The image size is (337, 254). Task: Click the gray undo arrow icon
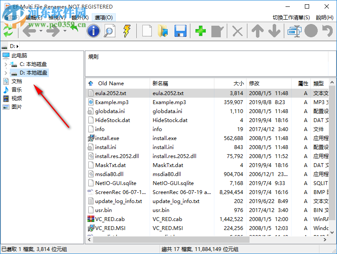click(x=328, y=31)
